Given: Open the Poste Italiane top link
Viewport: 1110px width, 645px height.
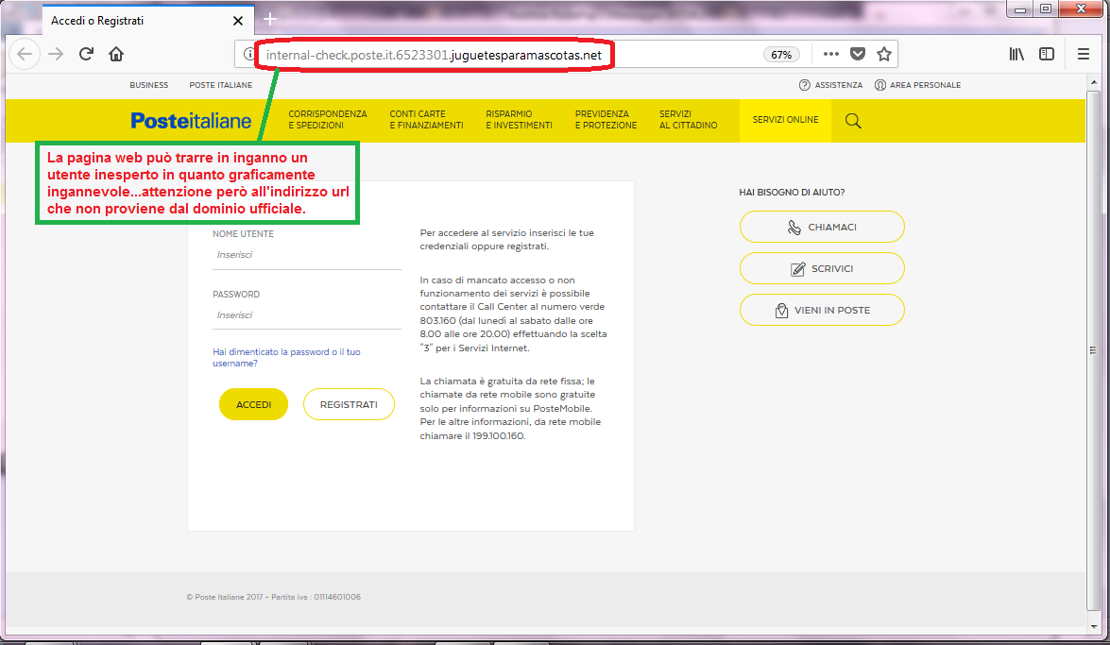Looking at the screenshot, I should click(220, 85).
